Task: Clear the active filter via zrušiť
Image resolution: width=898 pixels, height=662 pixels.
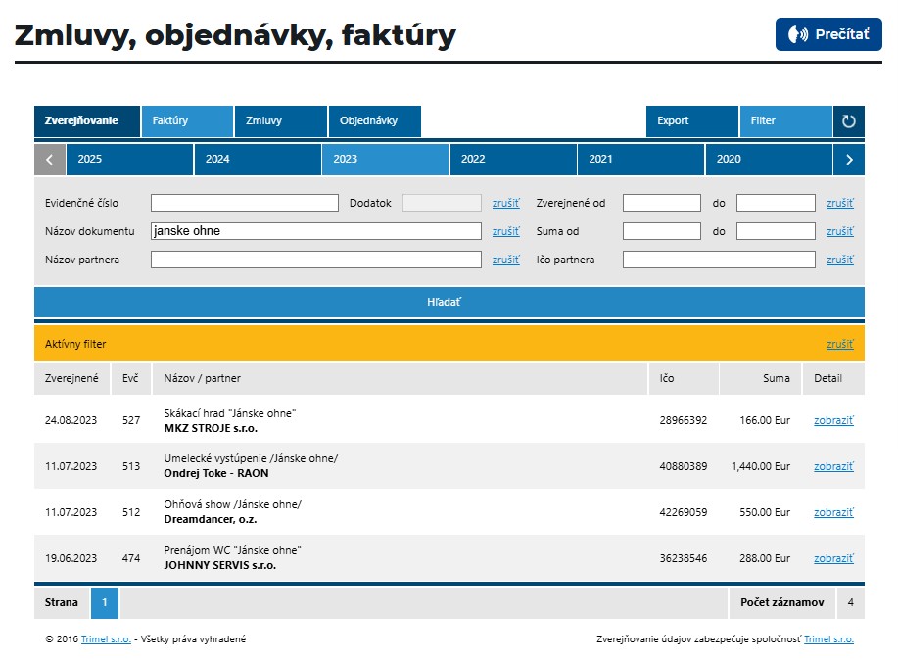Action: pos(839,345)
